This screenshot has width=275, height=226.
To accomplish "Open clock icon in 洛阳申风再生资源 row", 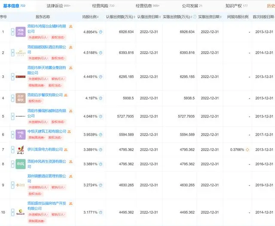I will [101, 164].
